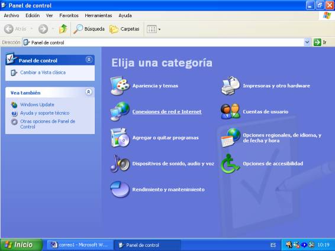Click the Cambiar a Vista clásica icon
Screen dimensions: 335x251
tap(14, 73)
